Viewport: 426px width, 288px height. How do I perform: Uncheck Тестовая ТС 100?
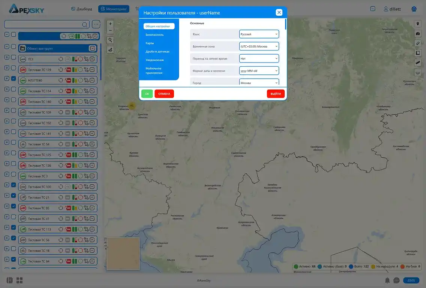pyautogui.click(x=13, y=185)
